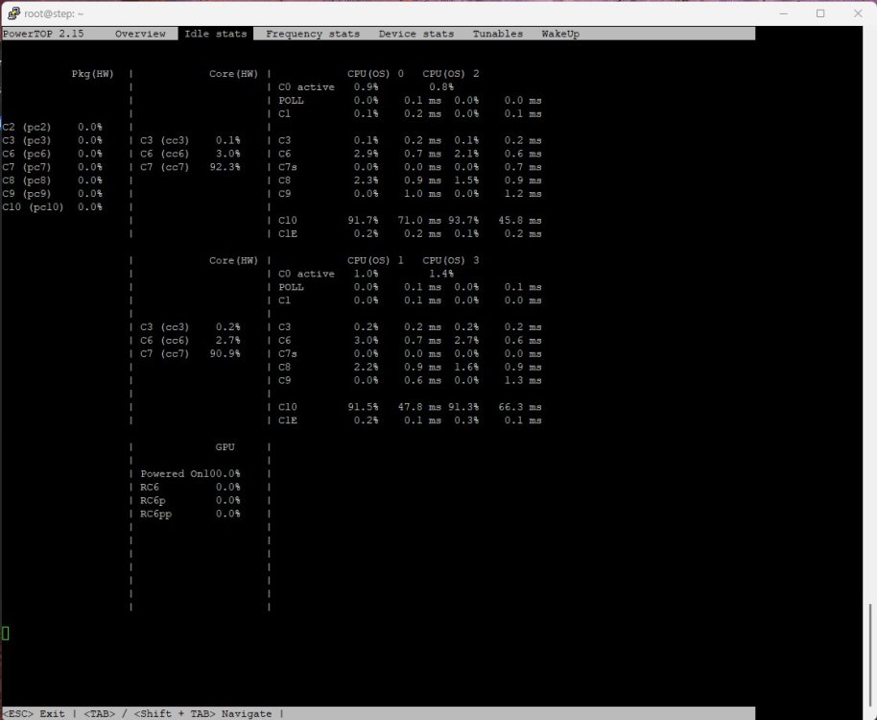The image size is (877, 720).
Task: Click the Powered On GPU row
Action: pos(190,474)
